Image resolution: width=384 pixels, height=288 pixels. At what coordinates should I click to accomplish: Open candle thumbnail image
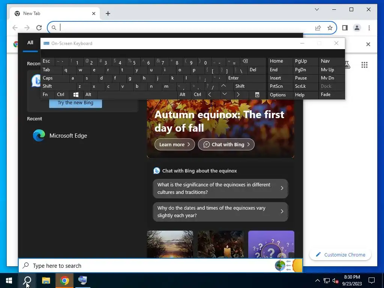(x=220, y=244)
